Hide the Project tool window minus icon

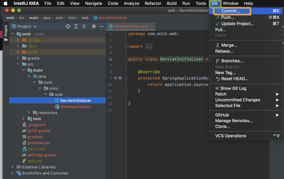tap(102, 26)
